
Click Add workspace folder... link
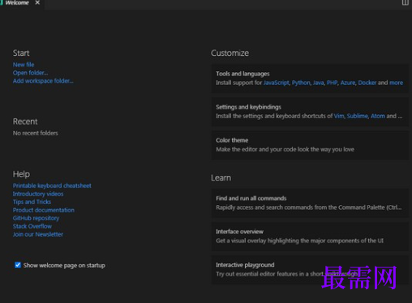(43, 81)
